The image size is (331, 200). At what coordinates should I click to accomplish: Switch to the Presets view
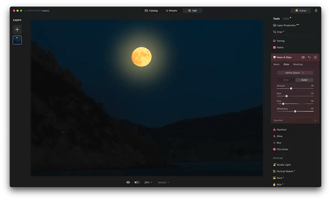tap(171, 10)
